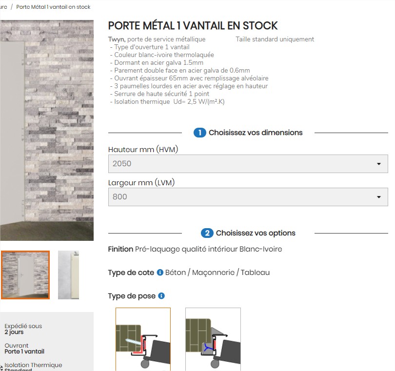Select the screw-fixed installation type image
This screenshot has width=395, height=371.
[x=143, y=339]
